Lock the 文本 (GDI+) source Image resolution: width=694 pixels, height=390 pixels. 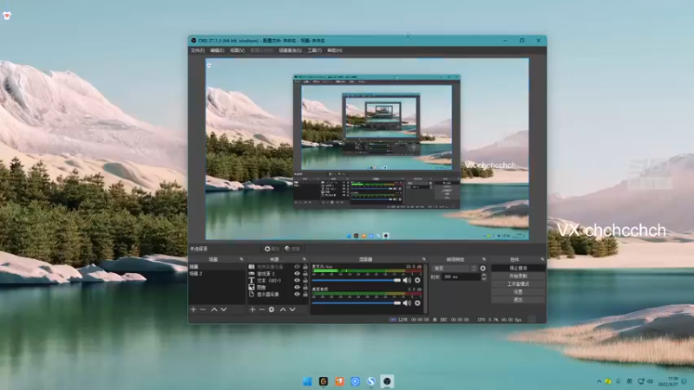[305, 280]
